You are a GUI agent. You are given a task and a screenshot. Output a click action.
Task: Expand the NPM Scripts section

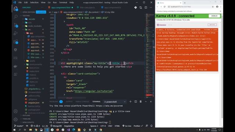[28, 122]
